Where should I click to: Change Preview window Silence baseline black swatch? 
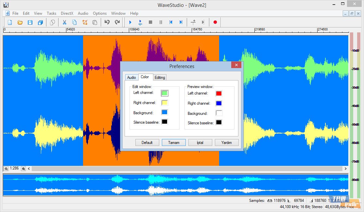pyautogui.click(x=219, y=123)
